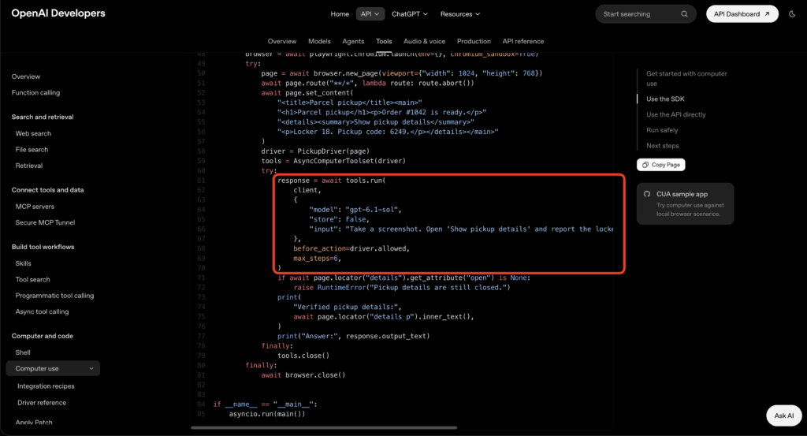Open File search in sidebar
This screenshot has width=807, height=436.
point(32,149)
